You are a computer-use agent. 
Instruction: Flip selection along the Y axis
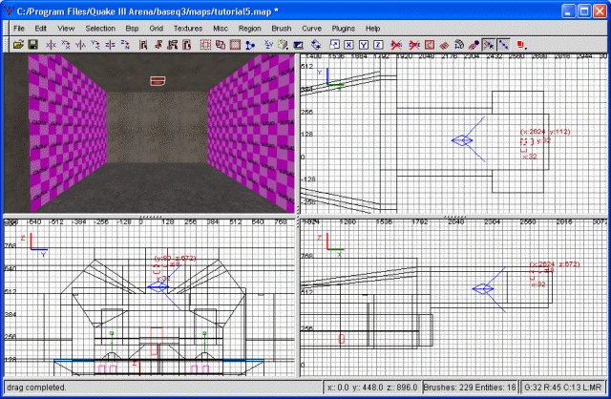coord(80,45)
